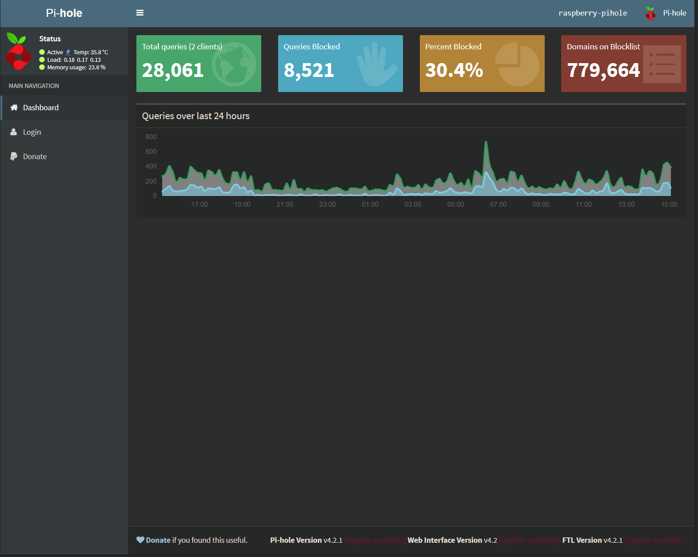This screenshot has height=557, width=698.
Task: Click the Pi-hole title logo link
Action: point(64,13)
